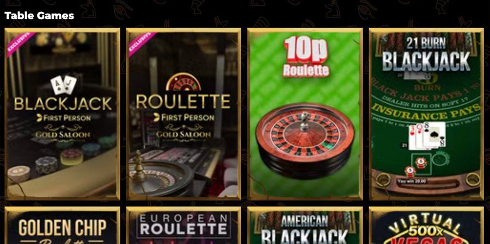Launch the American Blackjack game tile

point(305,226)
